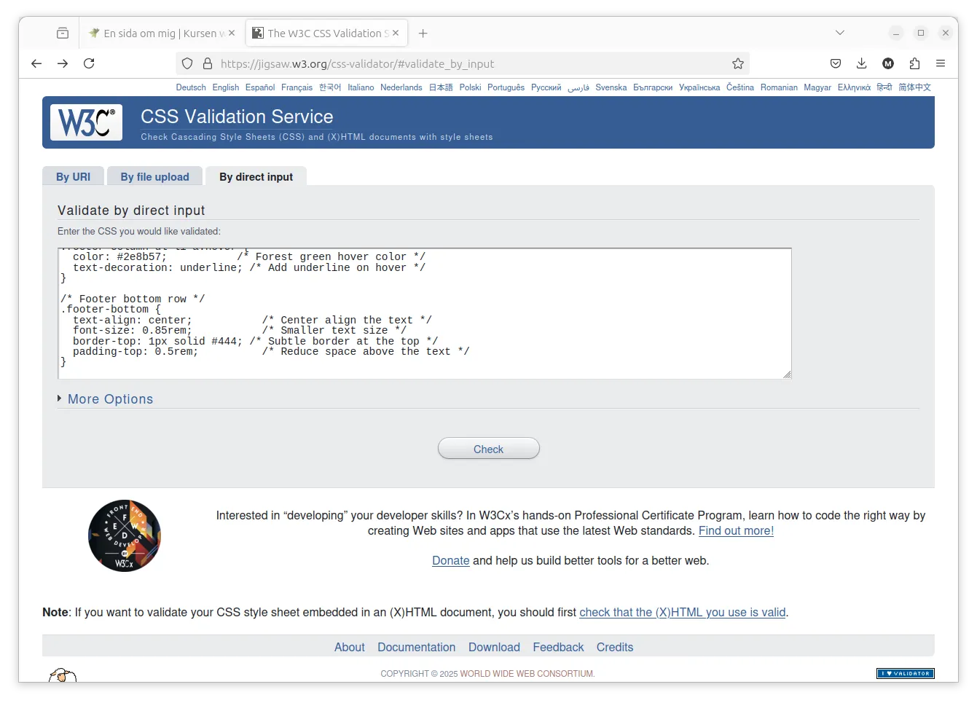Reload the current page
The height and width of the screenshot is (703, 977).
(x=89, y=63)
